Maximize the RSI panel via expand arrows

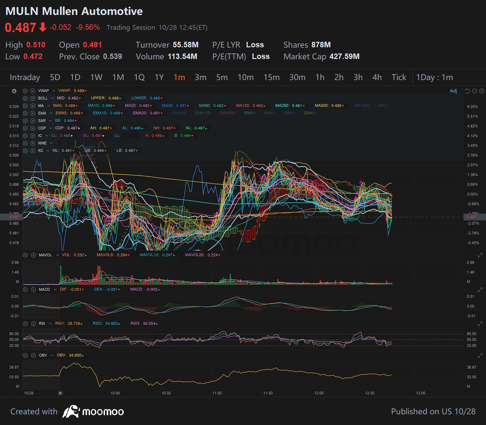click(x=480, y=324)
